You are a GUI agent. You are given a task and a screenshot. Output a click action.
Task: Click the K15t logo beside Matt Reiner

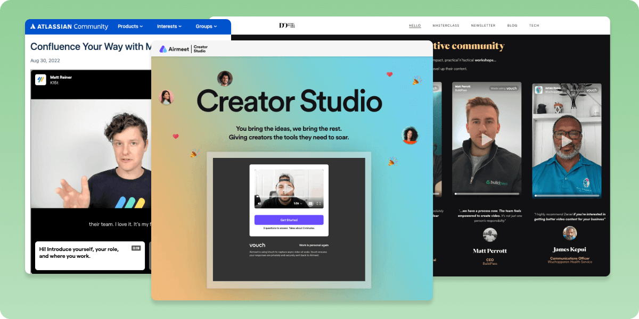click(41, 80)
